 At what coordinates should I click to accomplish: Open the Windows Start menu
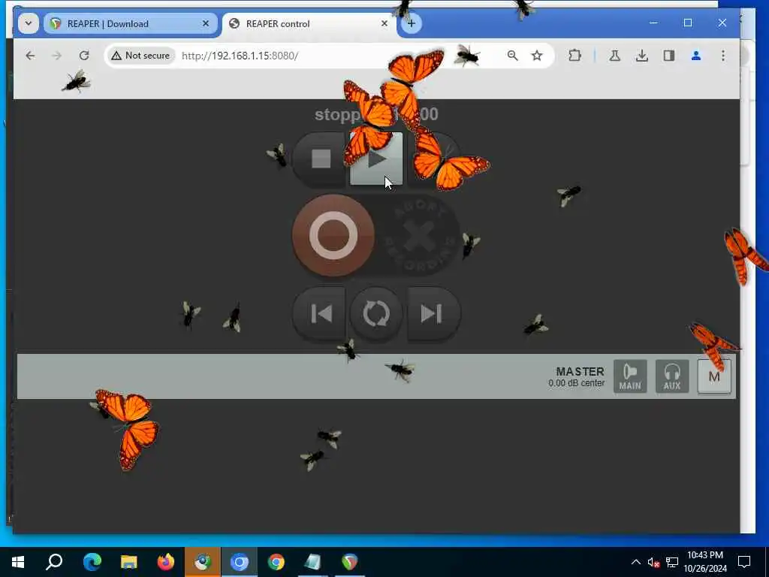[x=18, y=562]
